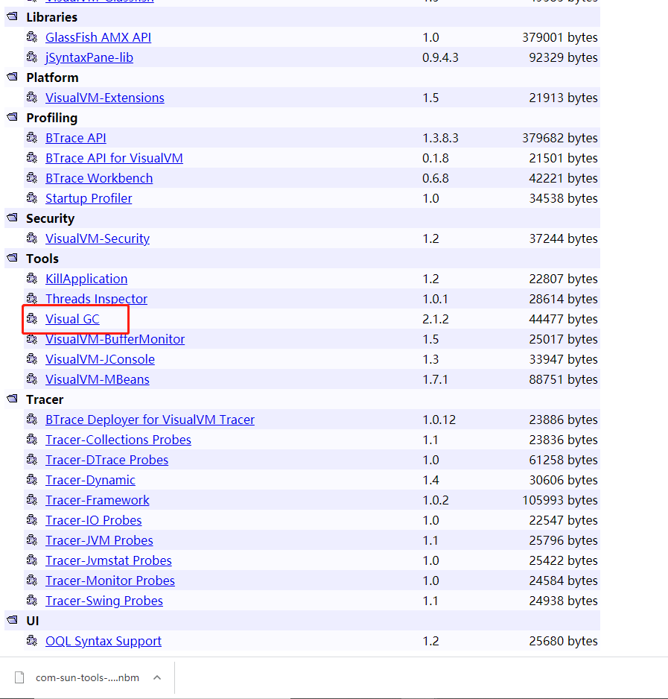Click the plugin icon beside Tracer-Framework

pos(31,500)
